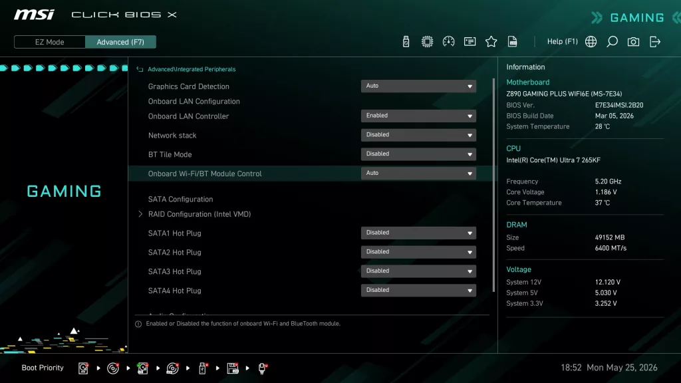Open the Favorites star icon

491,42
